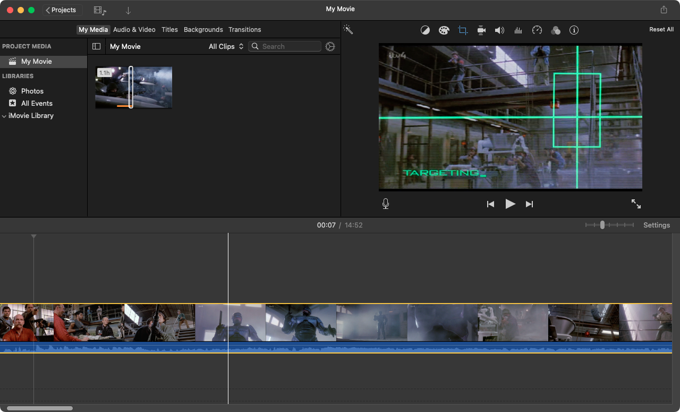Go back to Projects
Screen dimensions: 680x412
(x=63, y=10)
